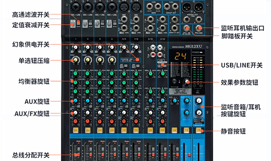The image size is (271, 161).
Task: Click the phantom power +48V red switch
Action: 138,60
